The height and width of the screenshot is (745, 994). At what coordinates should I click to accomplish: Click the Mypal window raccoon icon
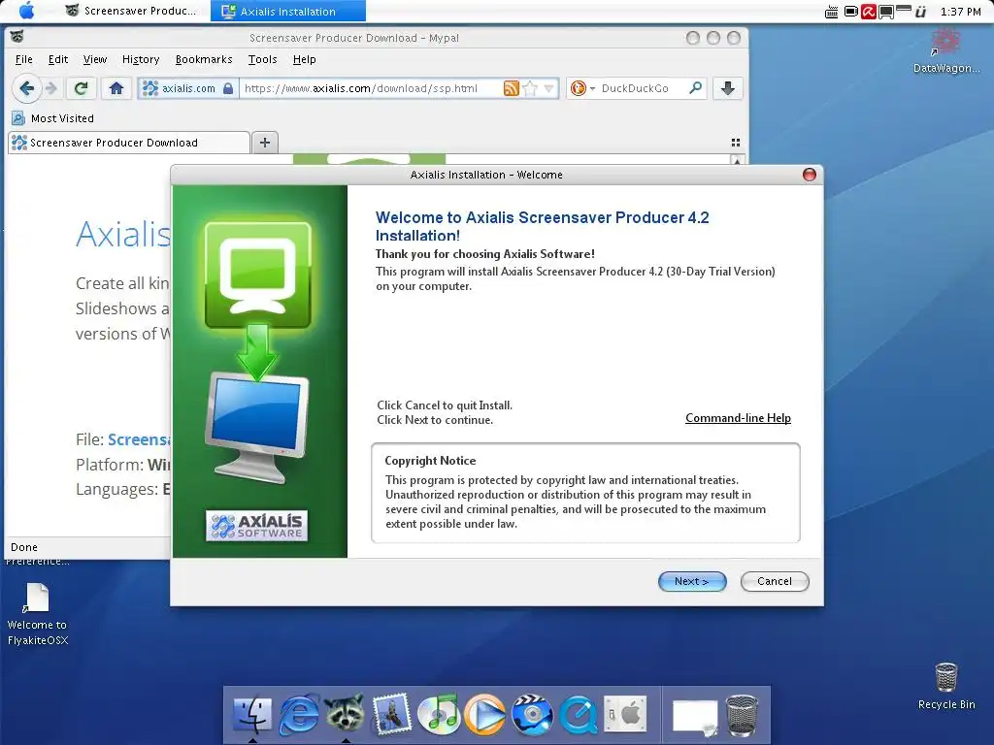click(x=17, y=38)
